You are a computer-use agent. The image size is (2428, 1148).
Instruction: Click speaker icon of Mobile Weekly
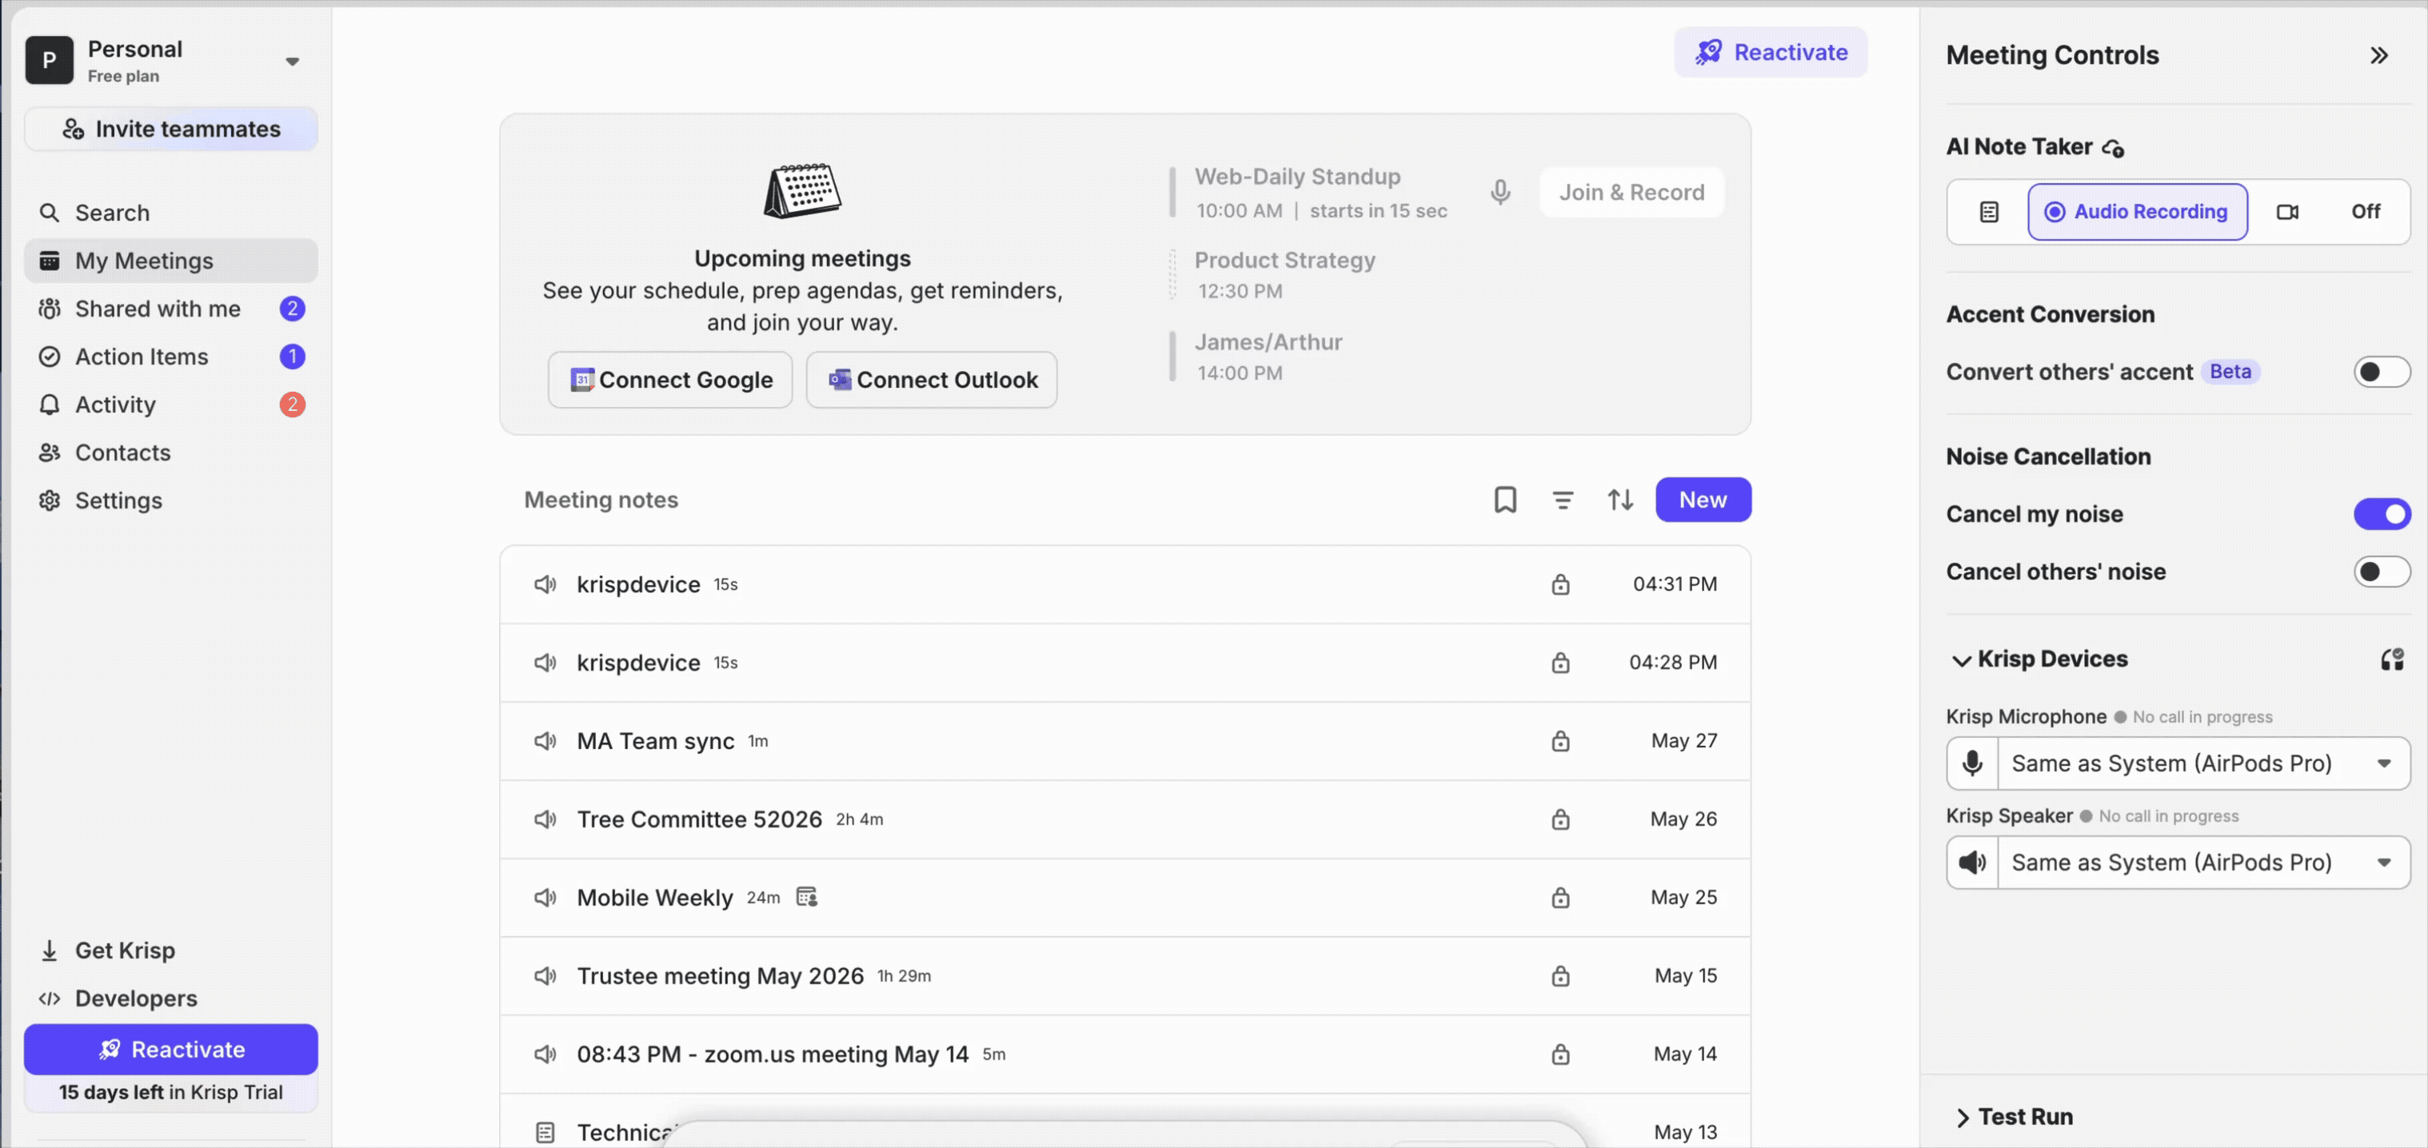click(x=545, y=899)
